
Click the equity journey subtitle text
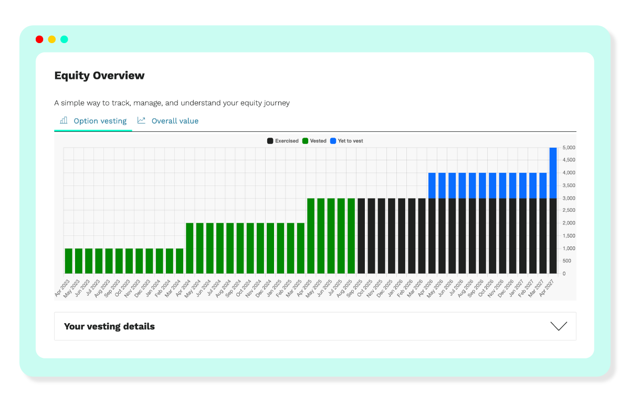[x=172, y=103]
